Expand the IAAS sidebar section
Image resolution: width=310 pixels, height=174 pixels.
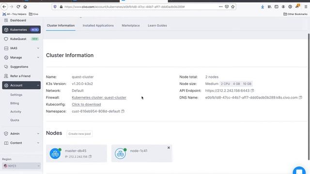coord(21,48)
